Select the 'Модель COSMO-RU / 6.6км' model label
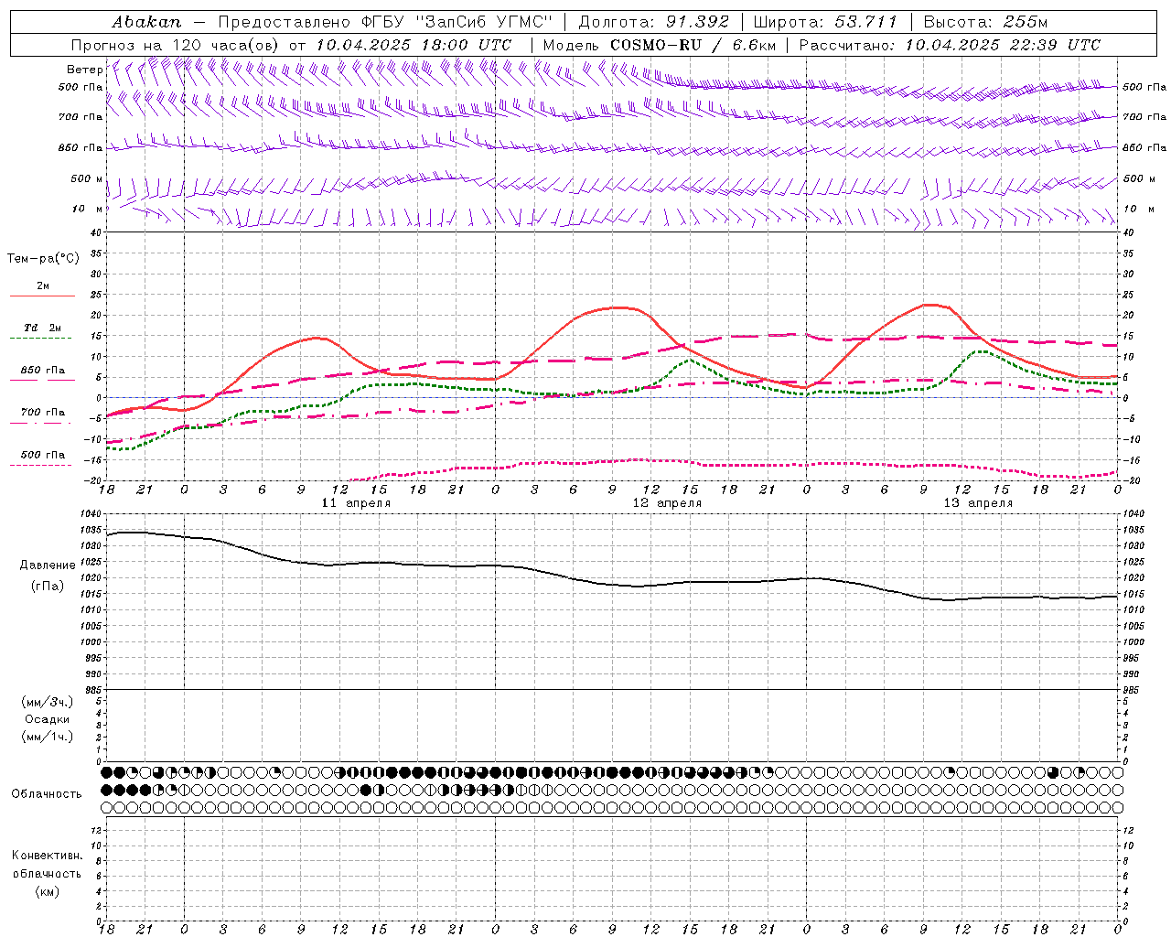 659,45
